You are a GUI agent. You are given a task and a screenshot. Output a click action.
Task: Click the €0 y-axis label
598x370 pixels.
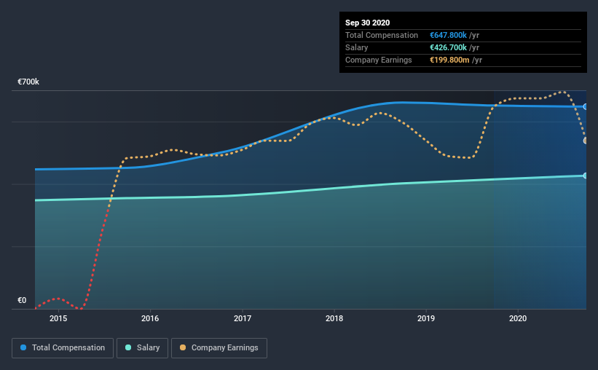[x=22, y=301]
